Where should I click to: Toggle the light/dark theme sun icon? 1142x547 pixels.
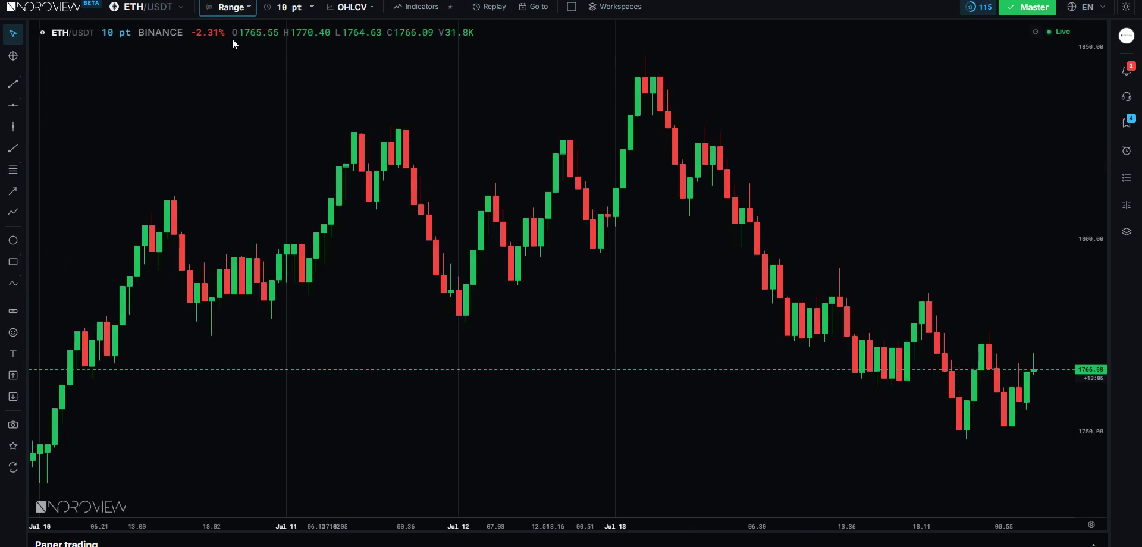coord(1126,7)
